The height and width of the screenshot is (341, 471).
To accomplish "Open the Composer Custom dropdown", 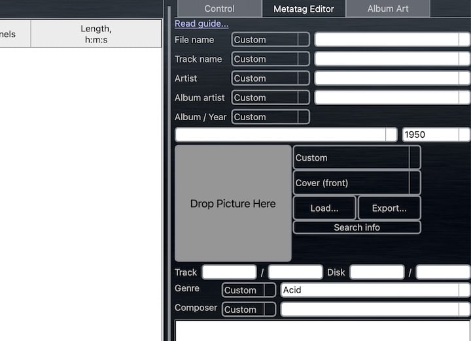I will point(249,309).
